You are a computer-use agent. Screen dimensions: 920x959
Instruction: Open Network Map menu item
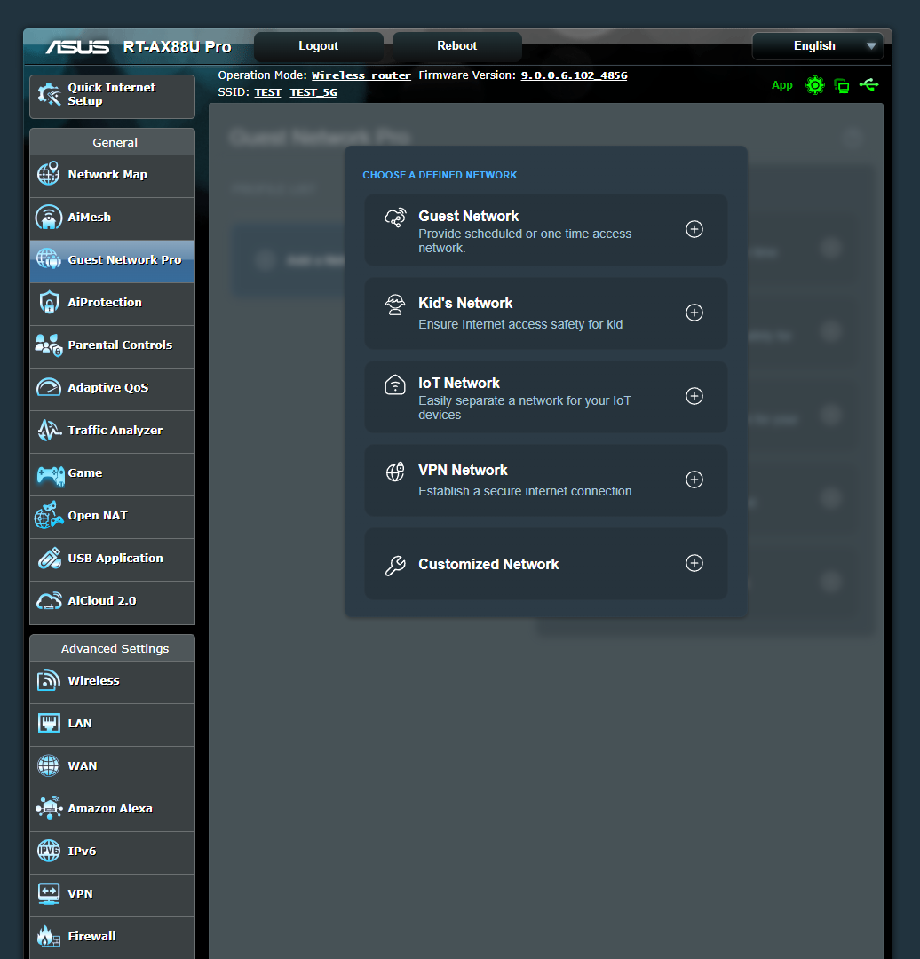click(x=113, y=176)
